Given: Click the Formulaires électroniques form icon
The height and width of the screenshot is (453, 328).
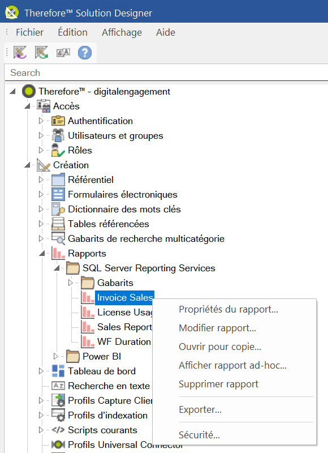Looking at the screenshot, I should pyautogui.click(x=58, y=194).
